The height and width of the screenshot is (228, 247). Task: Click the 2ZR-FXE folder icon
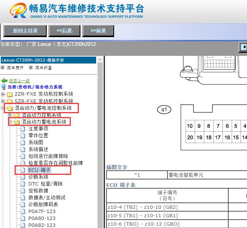coord(10,94)
